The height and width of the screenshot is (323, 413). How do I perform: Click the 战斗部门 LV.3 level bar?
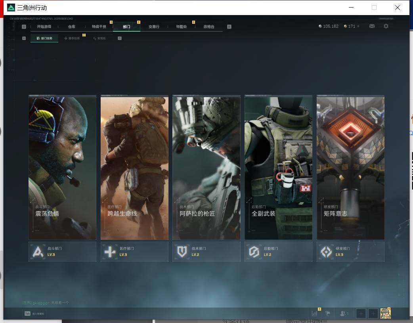click(62, 252)
